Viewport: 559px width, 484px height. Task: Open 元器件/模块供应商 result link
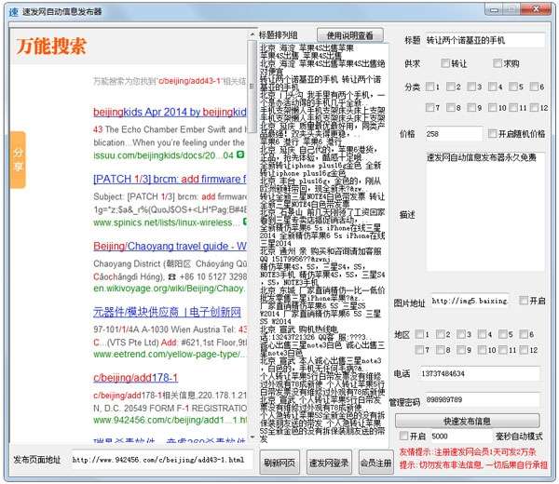pos(167,312)
